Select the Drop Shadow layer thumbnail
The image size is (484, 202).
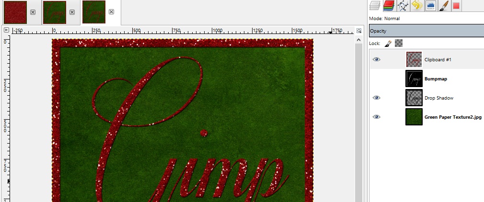(x=414, y=98)
